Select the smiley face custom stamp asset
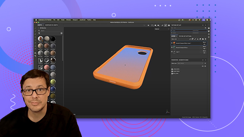Screen dimensions: 244x137 [47, 60]
